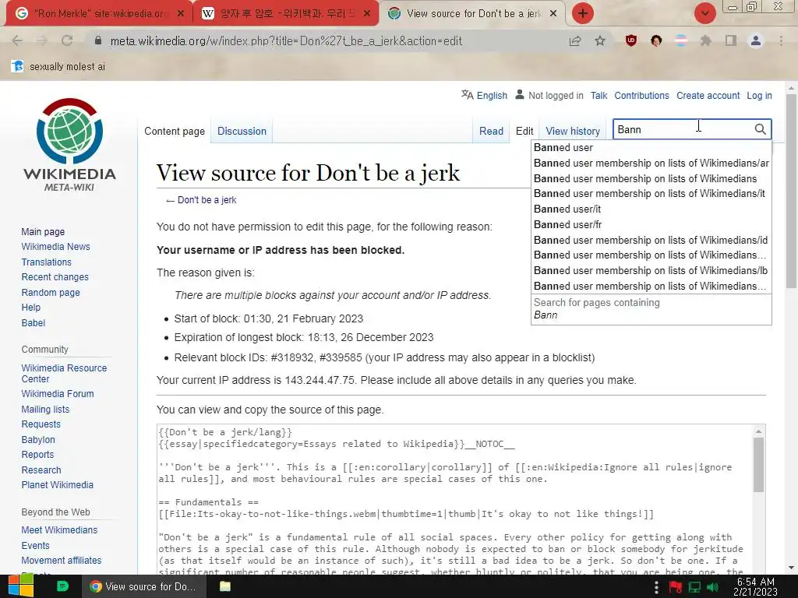Choose suggestion ending in Wikimedians/lb
Screen dimensions: 798x598
point(651,270)
